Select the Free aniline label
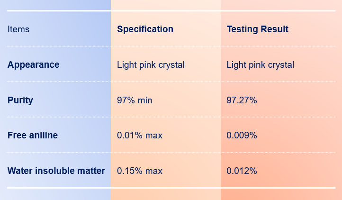 tap(33, 136)
